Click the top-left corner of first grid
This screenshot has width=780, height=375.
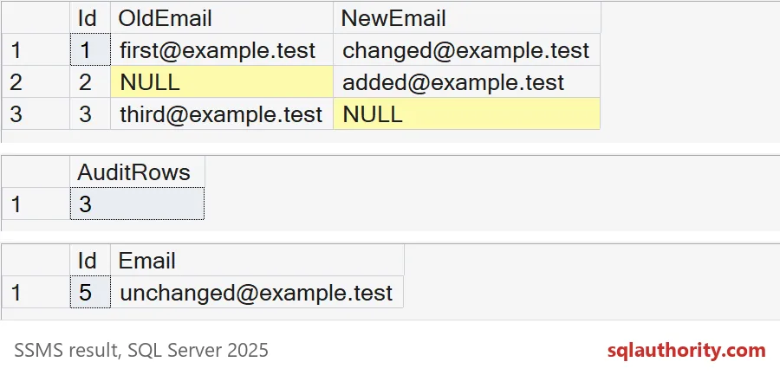[x=36, y=18]
